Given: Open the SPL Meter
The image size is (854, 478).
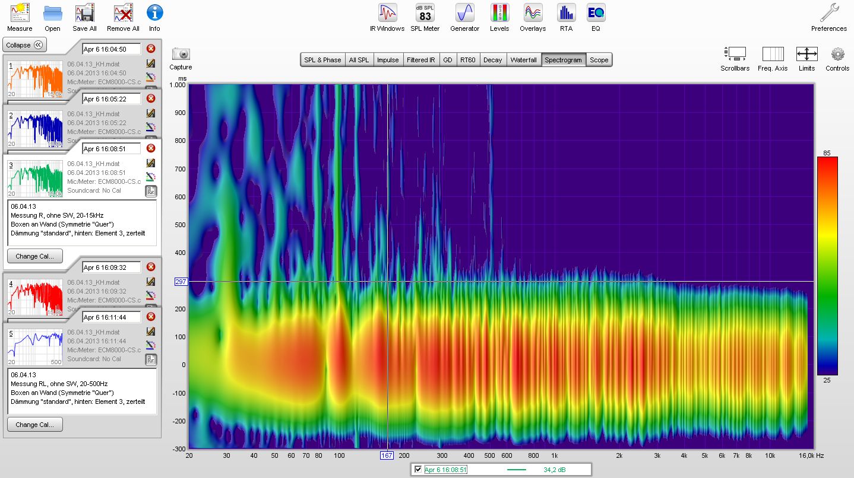Looking at the screenshot, I should tap(425, 17).
